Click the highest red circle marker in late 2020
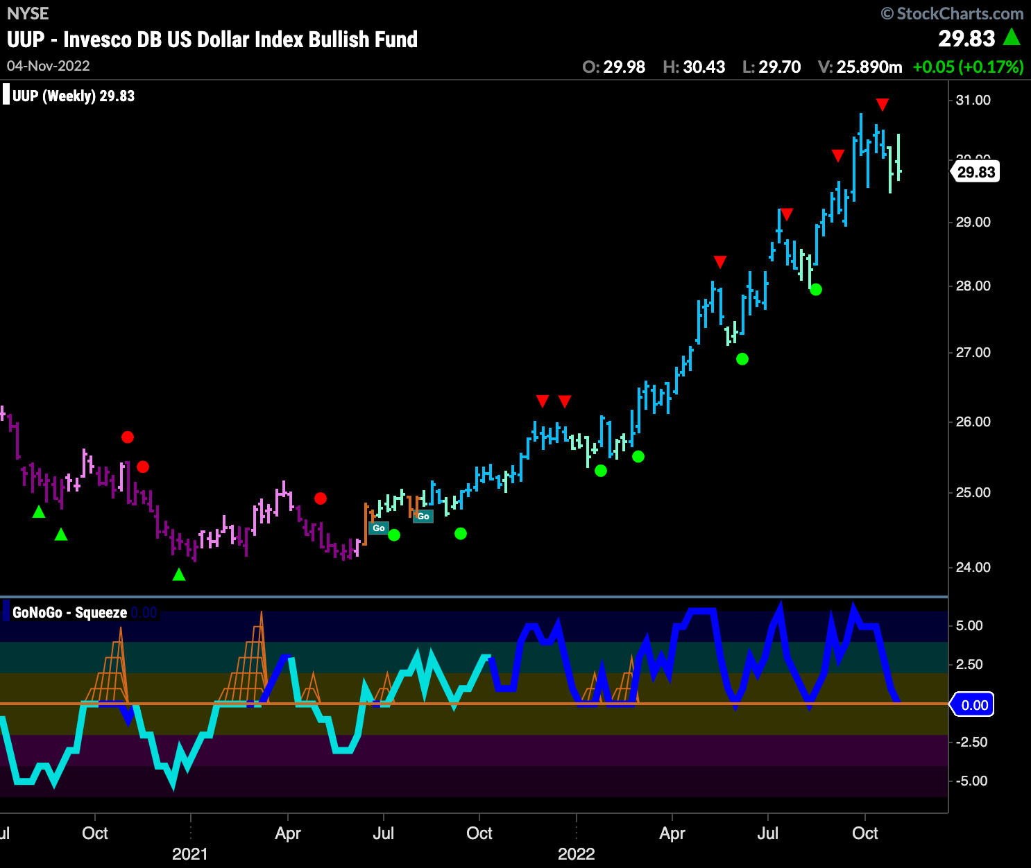Image resolution: width=1031 pixels, height=868 pixels. (x=128, y=437)
